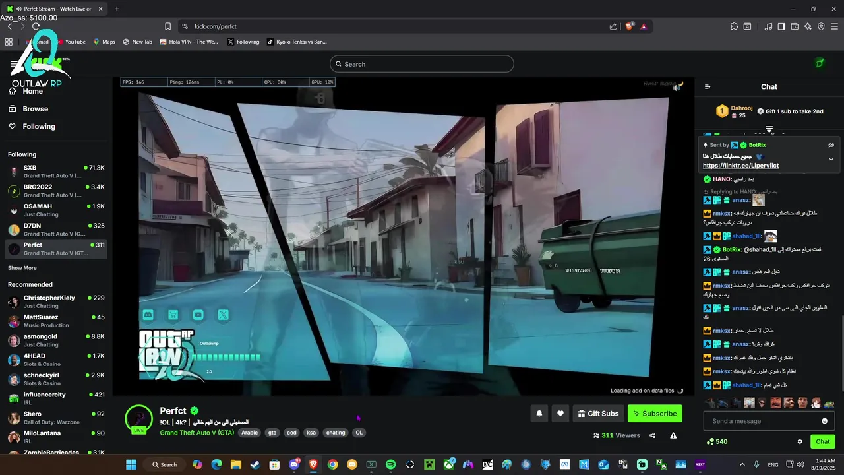The image size is (844, 475).
Task: Click the heart follow icon
Action: click(x=560, y=414)
